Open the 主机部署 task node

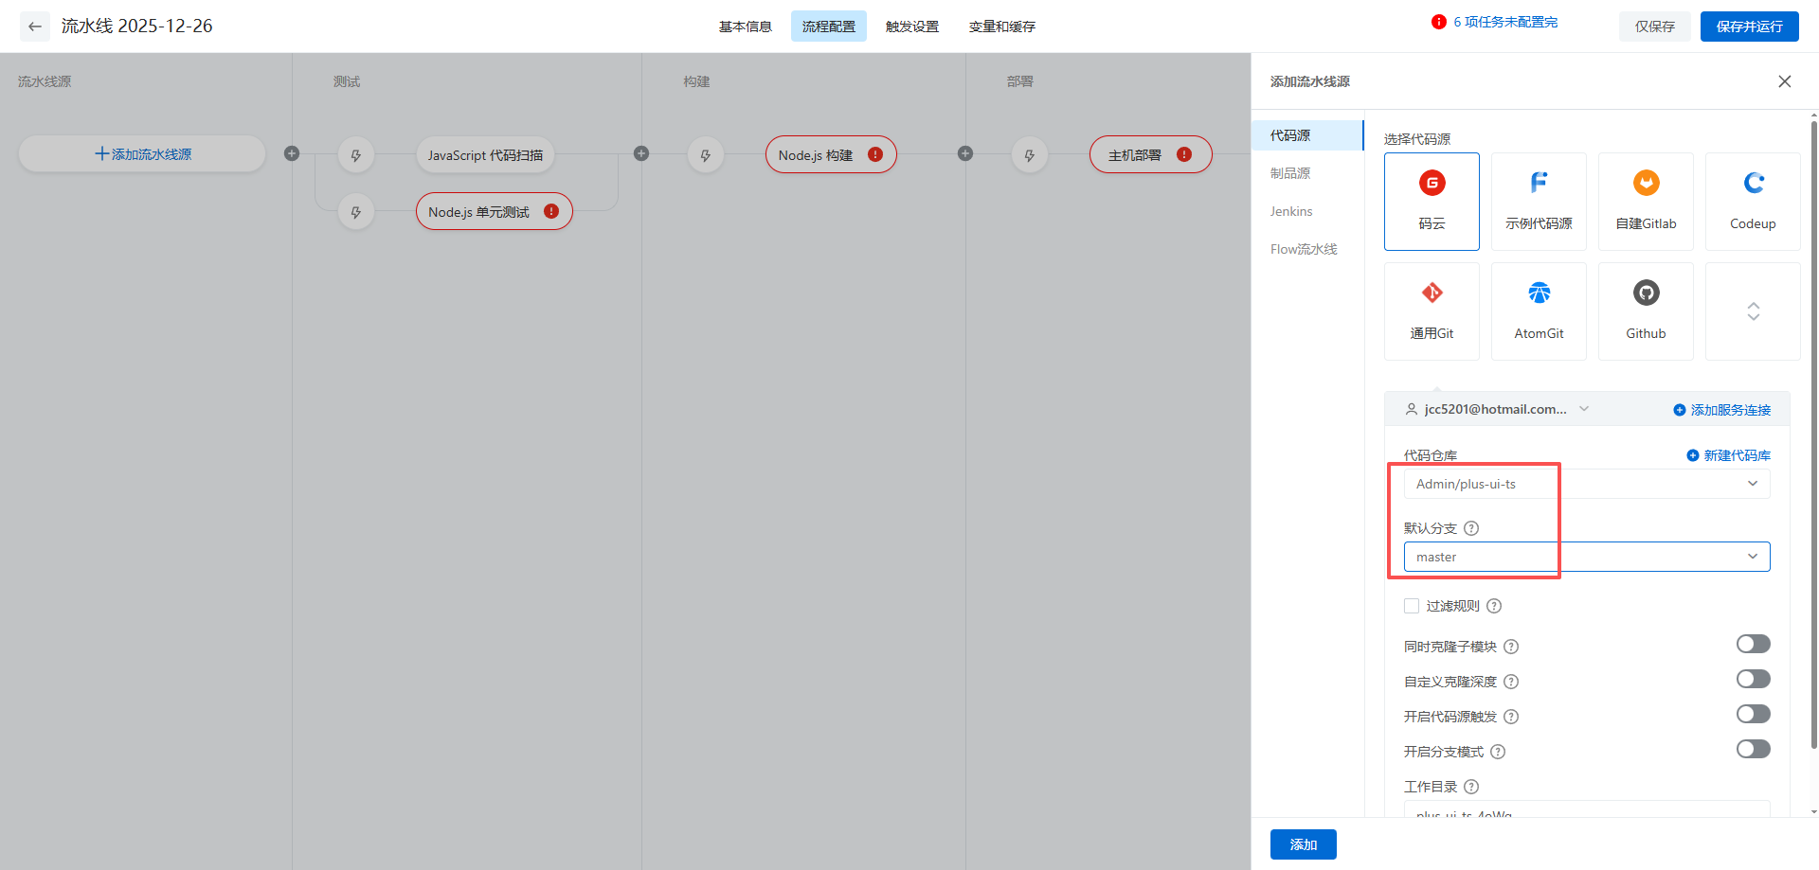1151,155
